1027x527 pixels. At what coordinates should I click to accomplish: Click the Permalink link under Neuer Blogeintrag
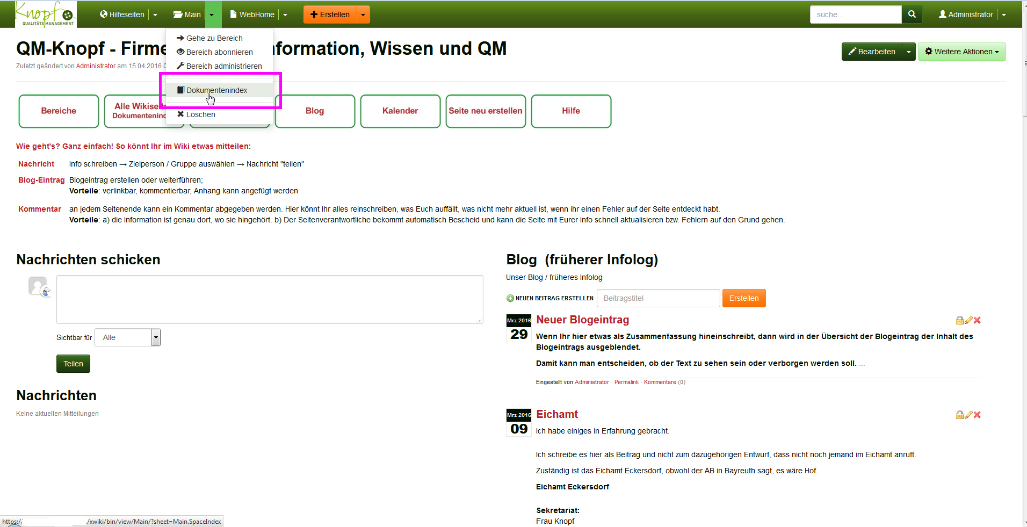coord(626,382)
